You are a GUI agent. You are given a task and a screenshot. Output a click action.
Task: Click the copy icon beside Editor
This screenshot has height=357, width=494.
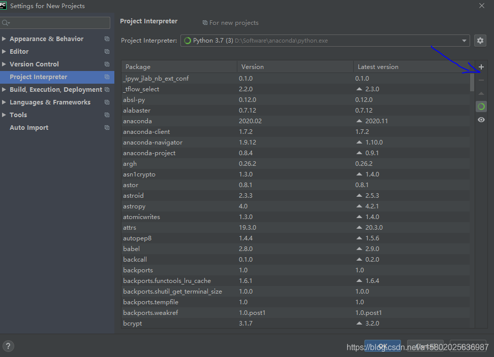click(x=107, y=51)
